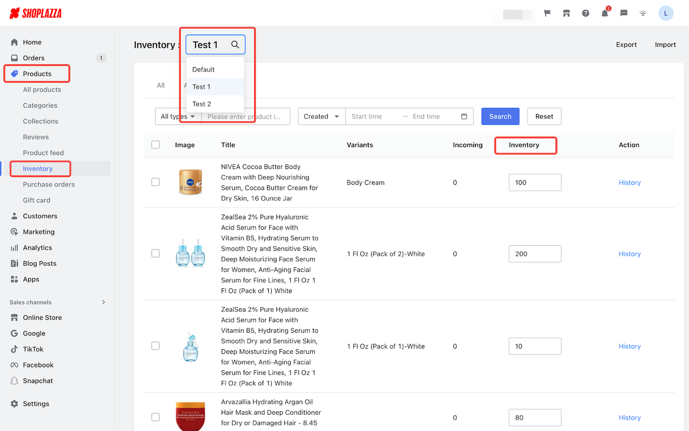Open History for NIVEA Cocoa Butter

629,183
